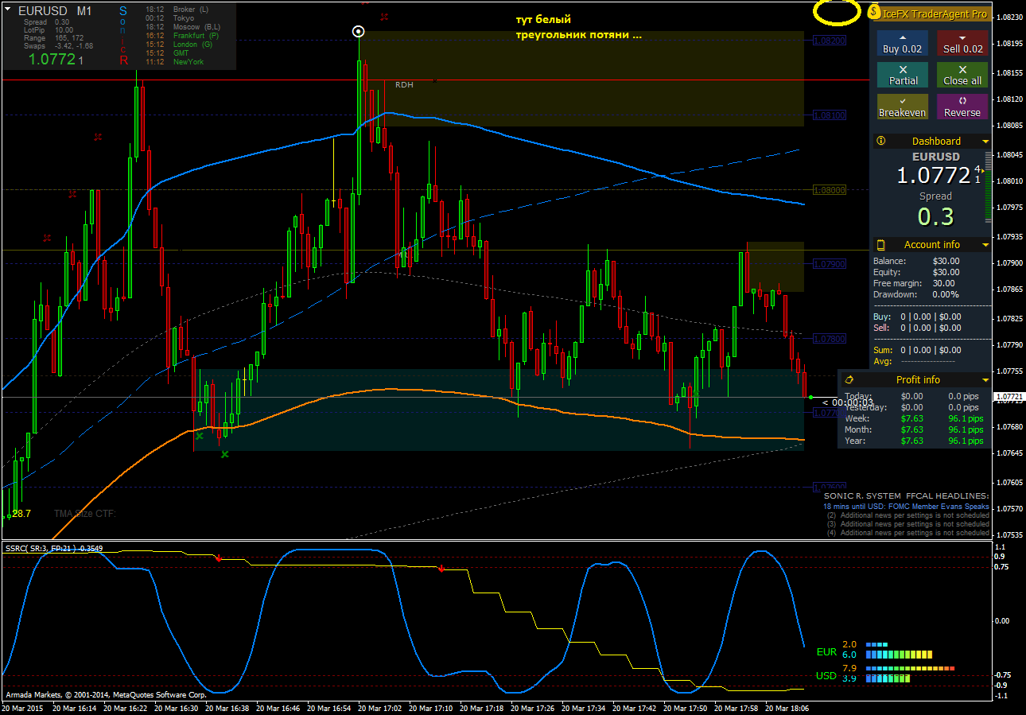
Task: Click the EURUSD M1 symbol label
Action: point(55,11)
